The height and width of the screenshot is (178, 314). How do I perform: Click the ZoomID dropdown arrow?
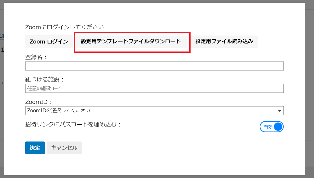279,111
